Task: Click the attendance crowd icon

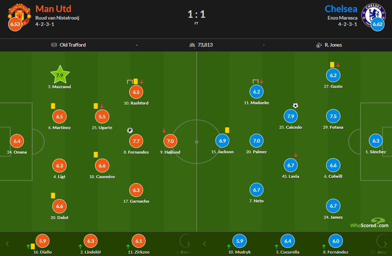Action: pyautogui.click(x=192, y=44)
